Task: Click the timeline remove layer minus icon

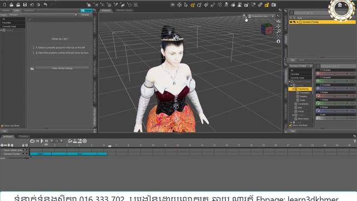Action: [x=6, y=145]
